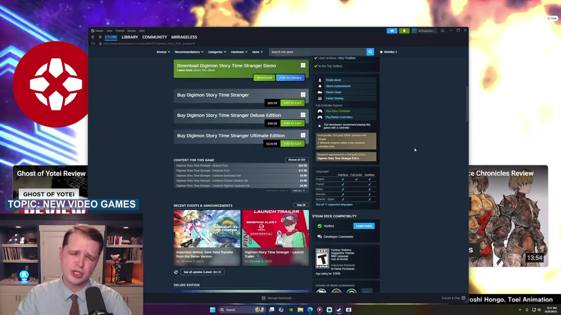Click the Very Positive user reviews link
This screenshot has width=561, height=315.
point(347,58)
